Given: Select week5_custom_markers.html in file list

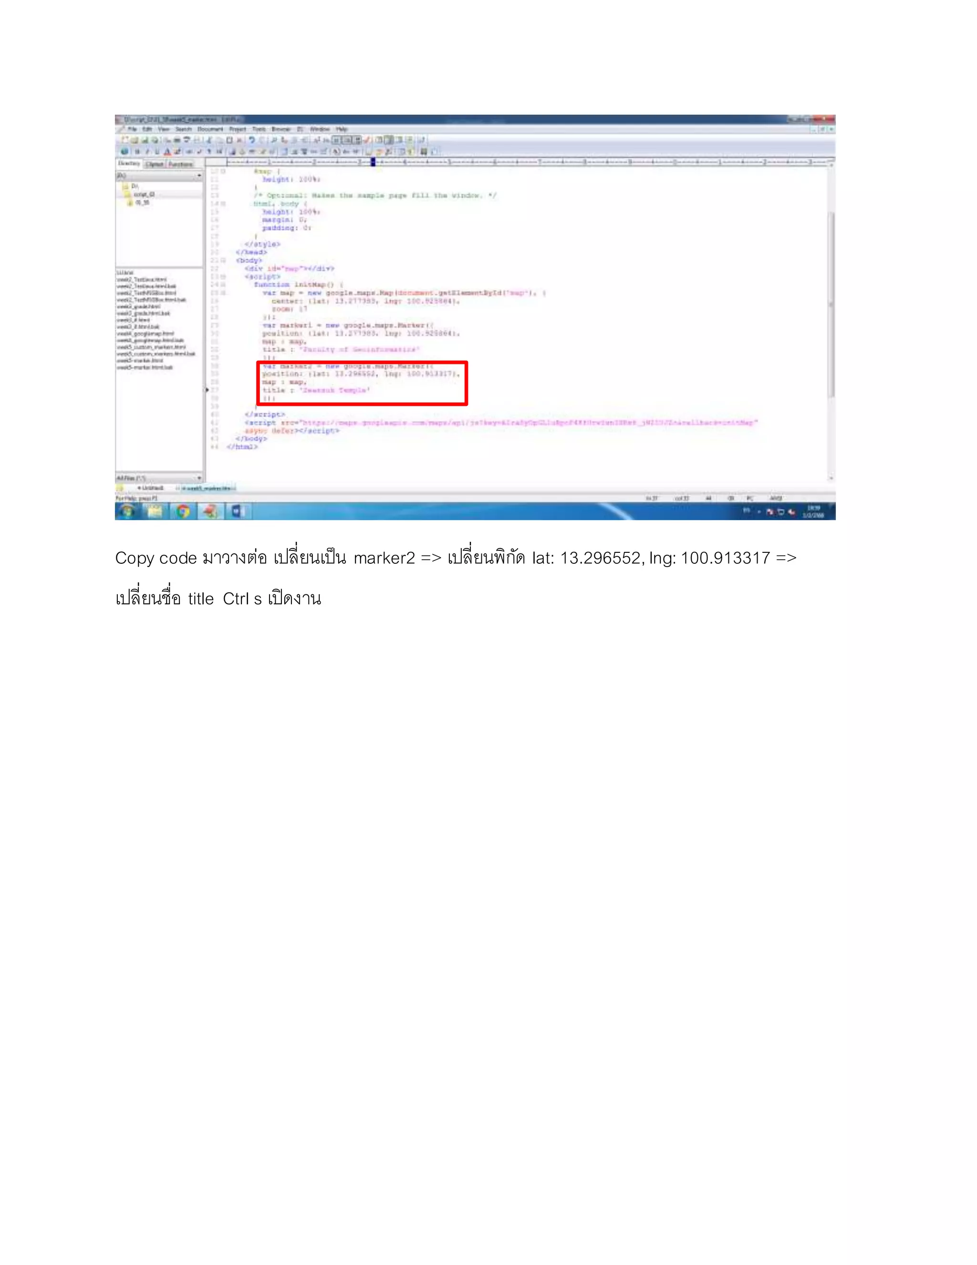Looking at the screenshot, I should [151, 347].
